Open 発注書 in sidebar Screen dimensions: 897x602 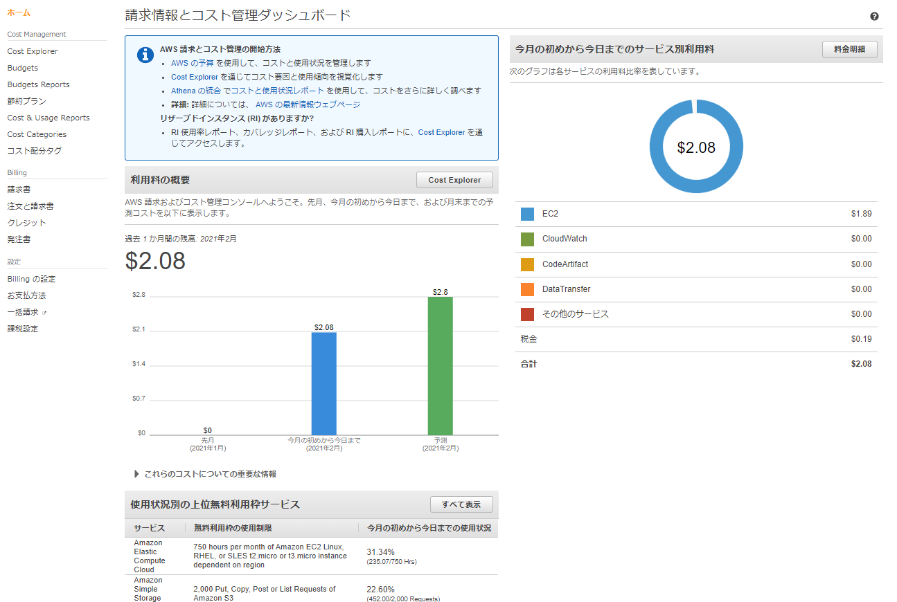(19, 239)
